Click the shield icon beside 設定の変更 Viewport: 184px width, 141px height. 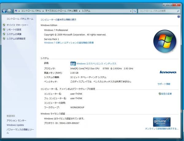(160, 94)
